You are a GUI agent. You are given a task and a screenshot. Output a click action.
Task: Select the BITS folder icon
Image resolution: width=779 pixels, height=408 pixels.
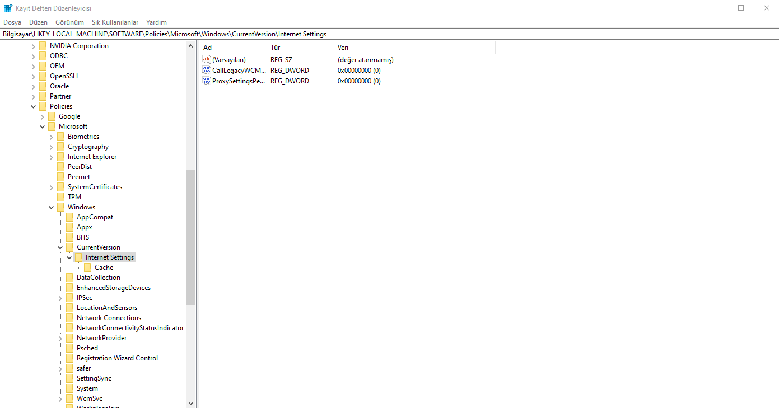[69, 237]
